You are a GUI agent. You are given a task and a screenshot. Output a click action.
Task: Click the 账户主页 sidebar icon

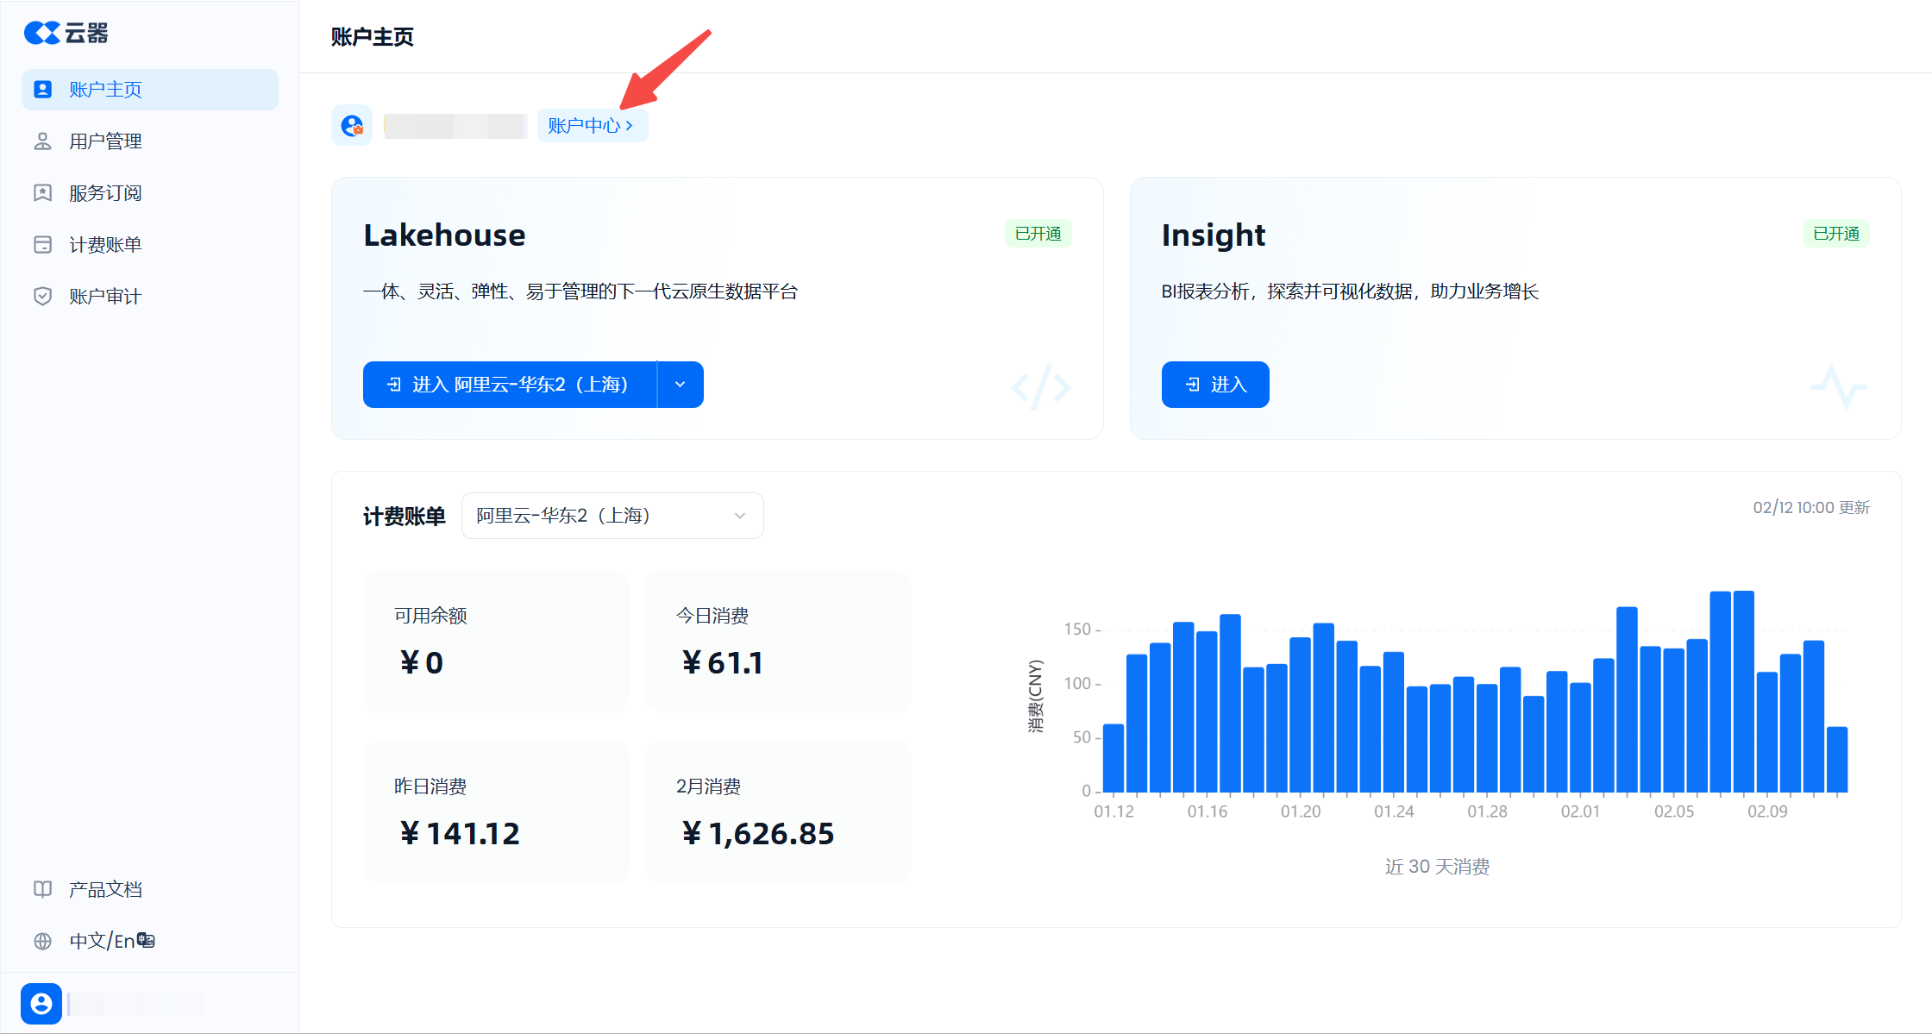pyautogui.click(x=42, y=90)
